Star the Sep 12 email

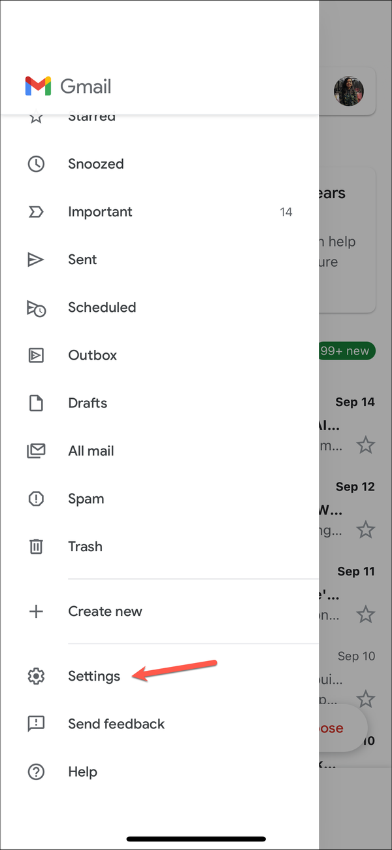[x=366, y=530]
